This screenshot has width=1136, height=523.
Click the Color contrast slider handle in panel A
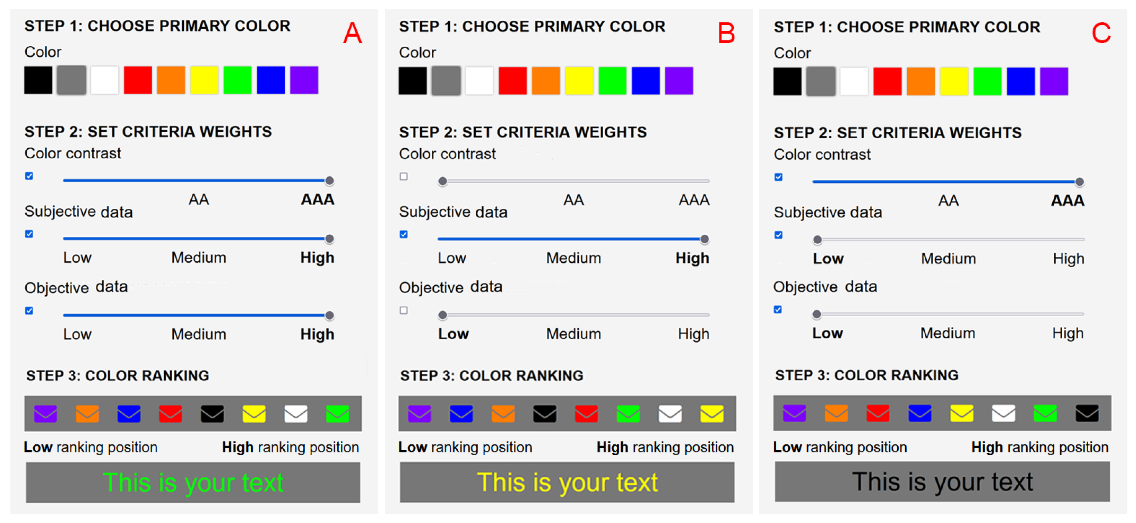(329, 181)
